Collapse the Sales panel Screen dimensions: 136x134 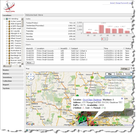tap(131, 19)
